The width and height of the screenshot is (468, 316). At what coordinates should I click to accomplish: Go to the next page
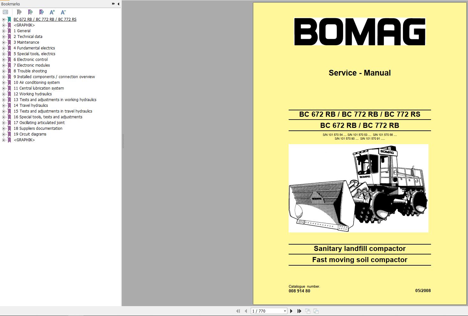(291, 311)
